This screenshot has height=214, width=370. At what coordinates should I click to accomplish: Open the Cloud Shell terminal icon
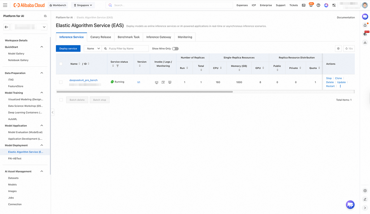pos(304,5)
